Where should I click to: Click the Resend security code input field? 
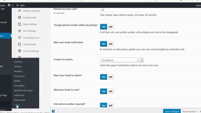pyautogui.click(x=130, y=10)
